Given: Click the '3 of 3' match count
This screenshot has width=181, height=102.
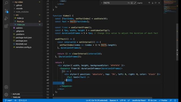Looking at the screenshot, I should coord(140,3).
